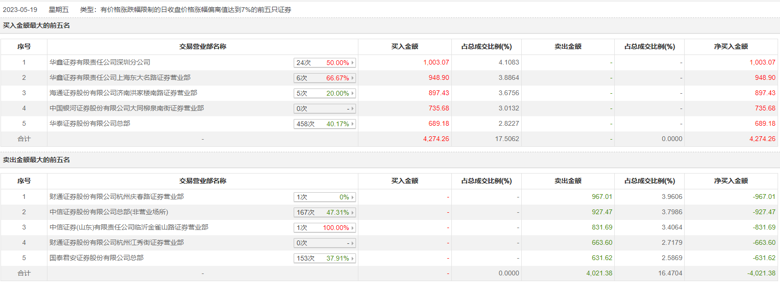Click the 买入金额 header in the top table

tap(404, 46)
